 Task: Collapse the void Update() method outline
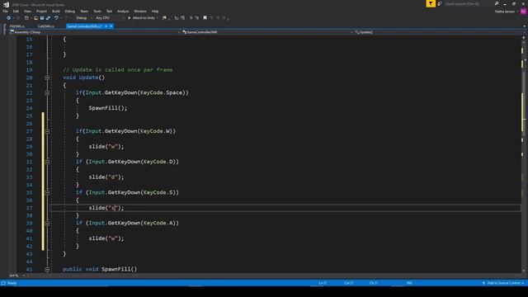pos(47,78)
